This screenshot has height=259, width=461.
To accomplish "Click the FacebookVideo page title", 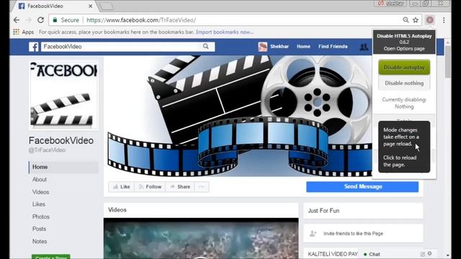I will [61, 141].
